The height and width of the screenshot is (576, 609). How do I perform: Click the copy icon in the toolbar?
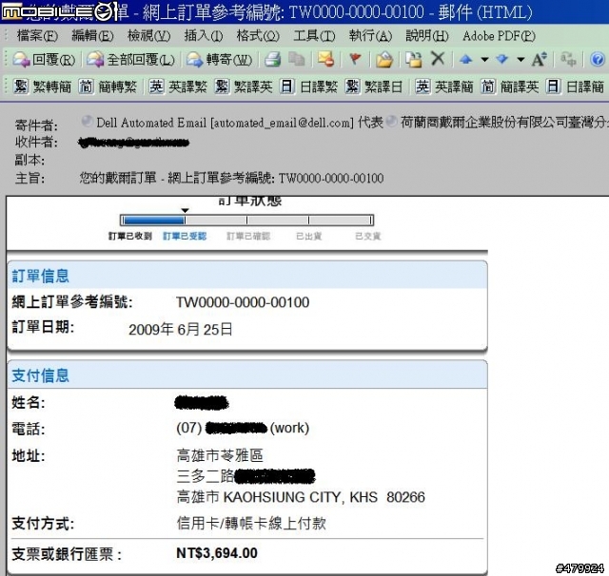click(297, 59)
